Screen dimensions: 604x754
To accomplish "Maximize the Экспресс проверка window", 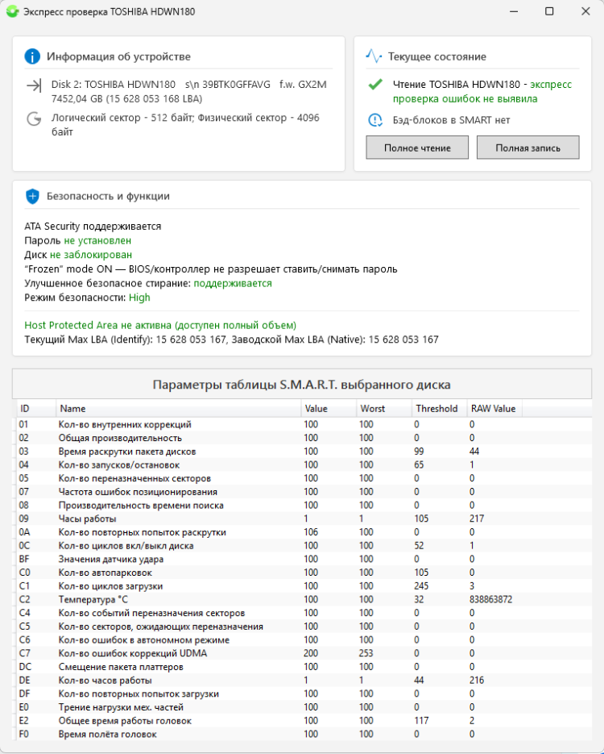I will tap(549, 12).
